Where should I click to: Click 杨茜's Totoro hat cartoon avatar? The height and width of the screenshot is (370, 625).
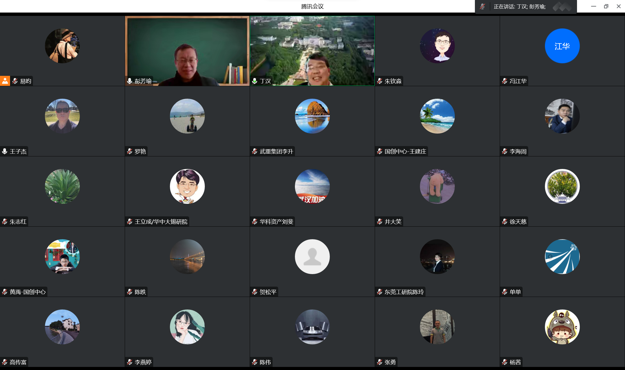562,327
